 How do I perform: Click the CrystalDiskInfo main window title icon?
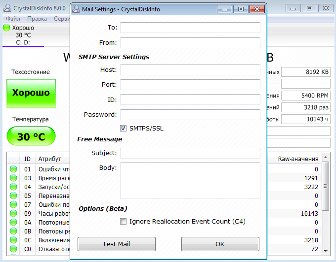click(7, 8)
